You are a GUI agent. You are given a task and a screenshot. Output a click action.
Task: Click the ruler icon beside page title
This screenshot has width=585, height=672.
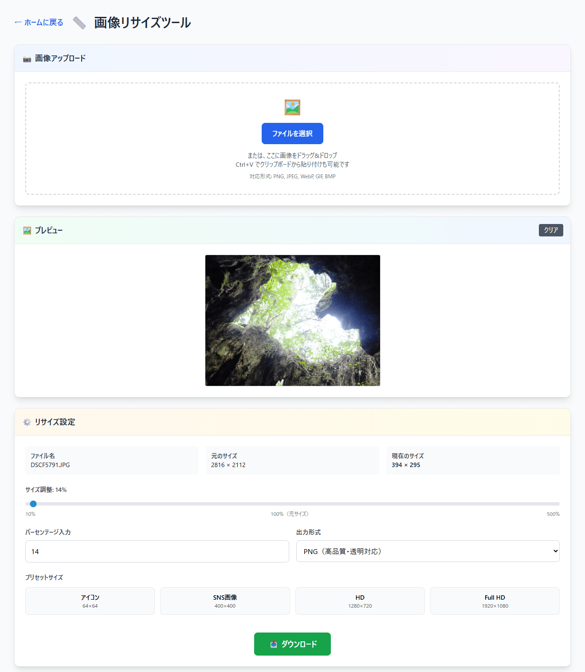click(x=79, y=23)
